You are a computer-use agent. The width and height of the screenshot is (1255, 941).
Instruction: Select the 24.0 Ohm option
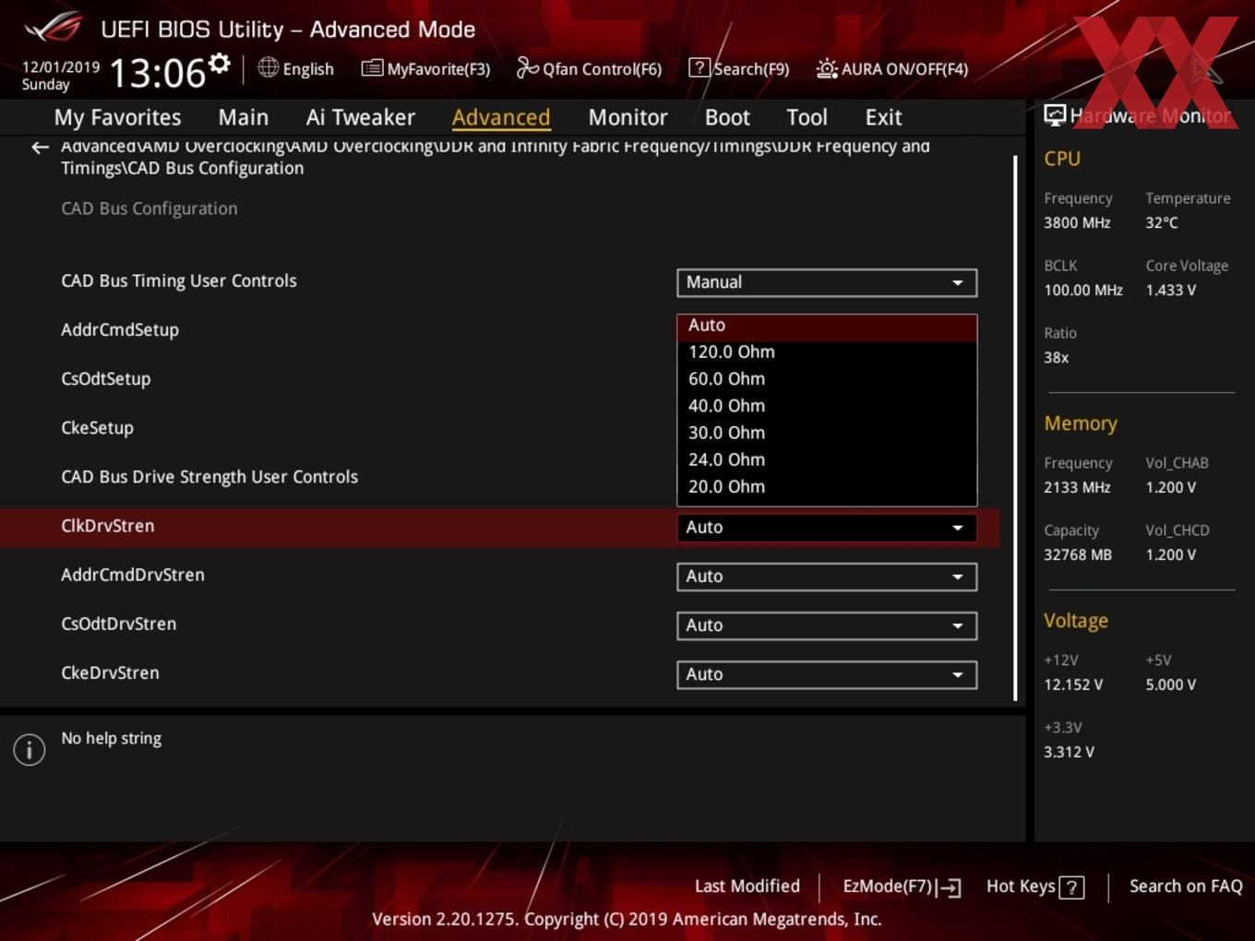pyautogui.click(x=827, y=459)
